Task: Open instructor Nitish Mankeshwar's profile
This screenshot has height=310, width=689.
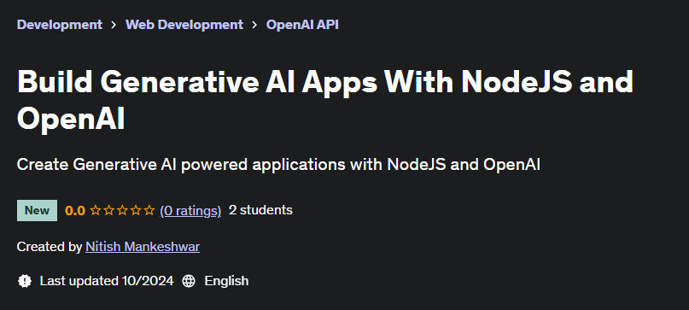Action: [x=143, y=247]
